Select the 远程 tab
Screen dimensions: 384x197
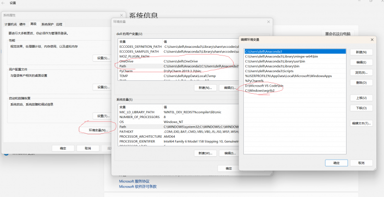[x=59, y=24]
